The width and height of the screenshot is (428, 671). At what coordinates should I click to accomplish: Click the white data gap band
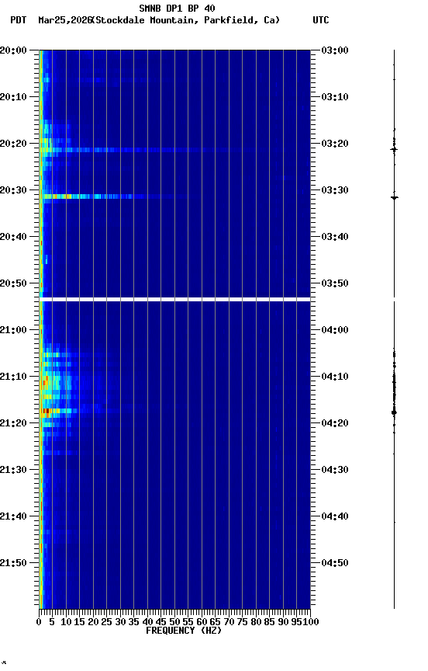tap(174, 300)
